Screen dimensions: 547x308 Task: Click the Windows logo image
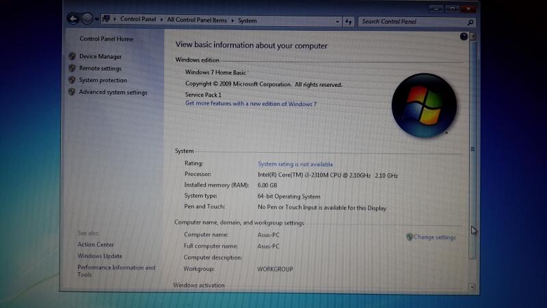424,105
